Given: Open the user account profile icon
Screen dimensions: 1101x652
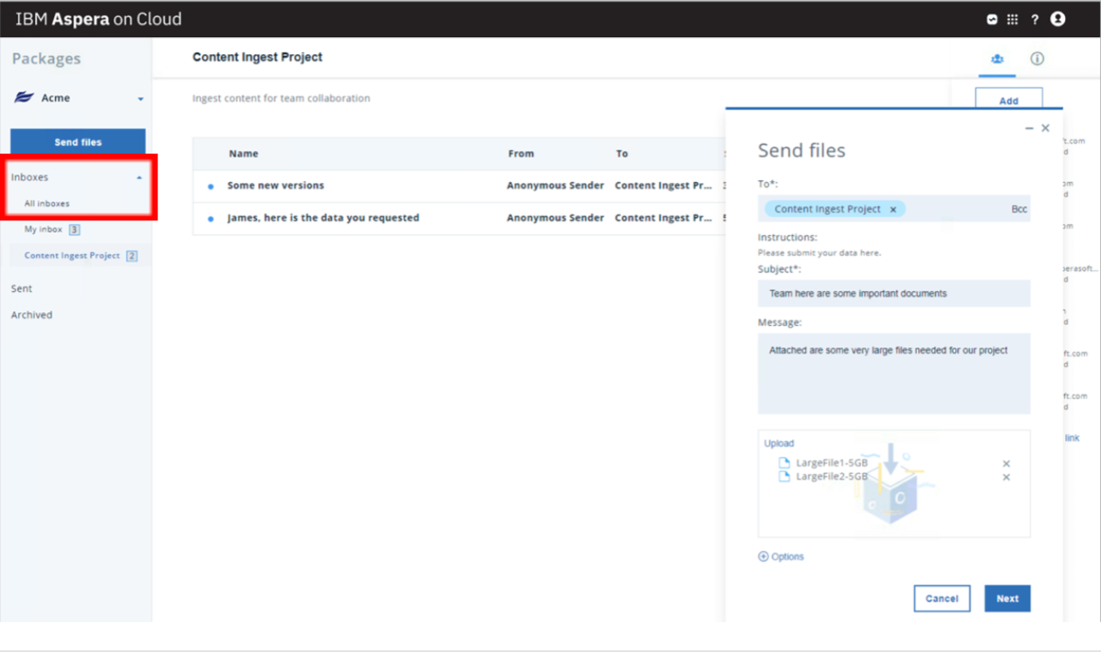Looking at the screenshot, I should point(1058,19).
